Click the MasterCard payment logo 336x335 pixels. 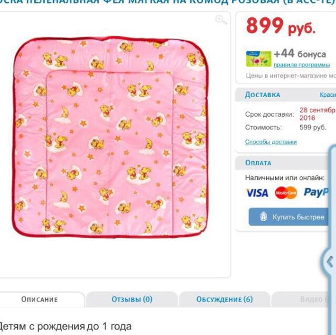[x=286, y=193]
